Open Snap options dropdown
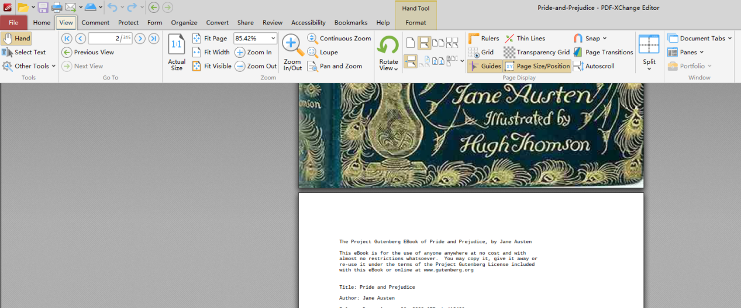Image resolution: width=741 pixels, height=308 pixels. pyautogui.click(x=604, y=39)
